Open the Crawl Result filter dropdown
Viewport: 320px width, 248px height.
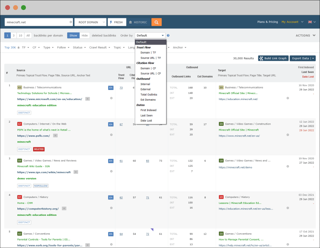click(100, 47)
